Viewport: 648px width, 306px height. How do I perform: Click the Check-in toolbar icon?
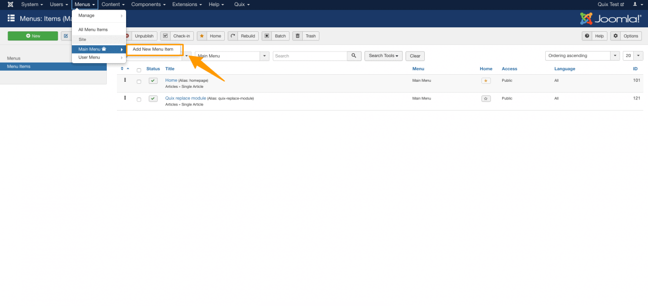pos(165,36)
